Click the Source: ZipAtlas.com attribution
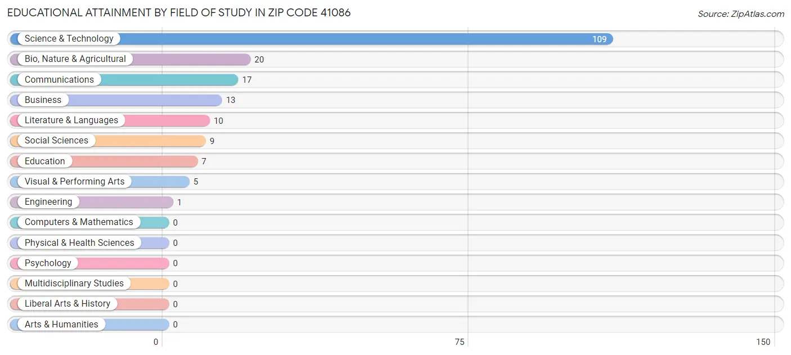 [x=741, y=14]
